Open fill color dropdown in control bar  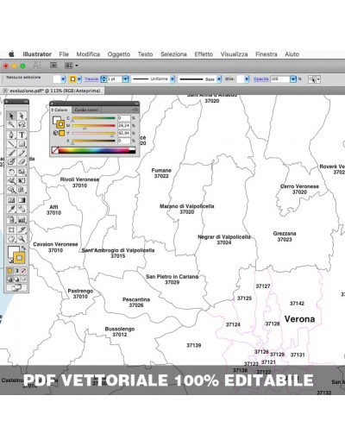click(64, 79)
